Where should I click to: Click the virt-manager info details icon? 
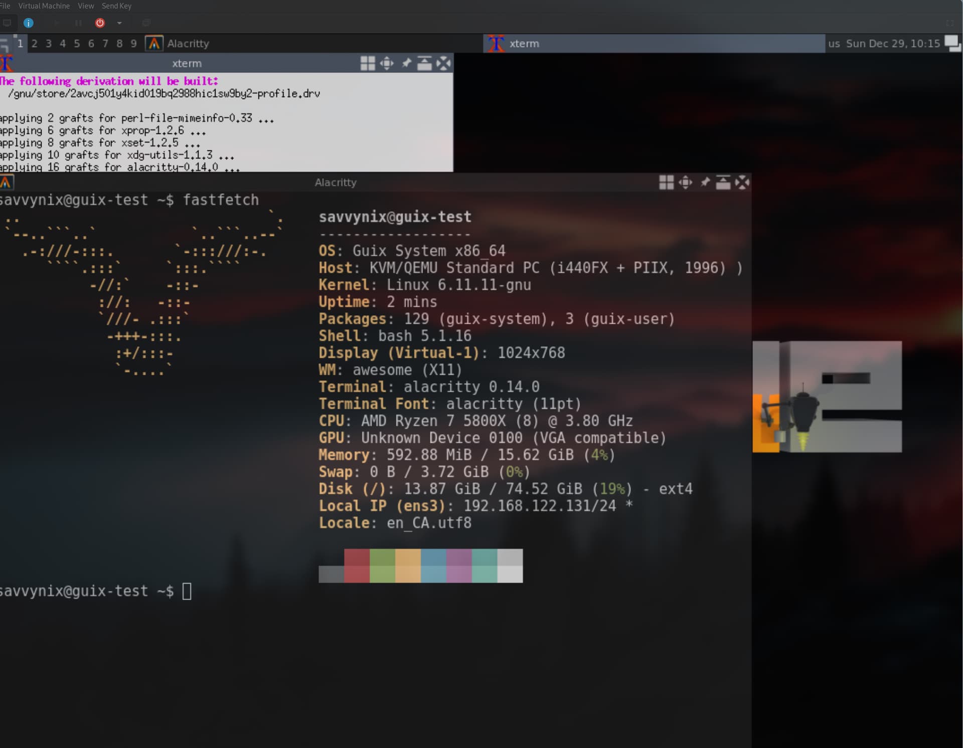click(x=29, y=23)
